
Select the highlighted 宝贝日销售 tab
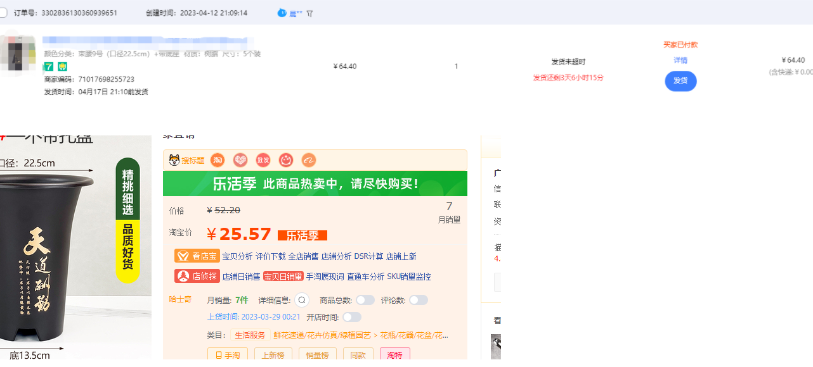(x=283, y=277)
